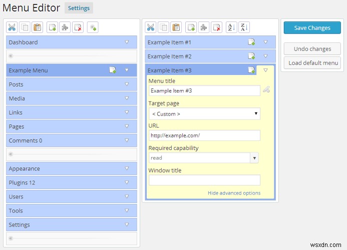This screenshot has width=347, height=250.
Task: Click new separator icon in left toolbar
Action: (x=93, y=27)
